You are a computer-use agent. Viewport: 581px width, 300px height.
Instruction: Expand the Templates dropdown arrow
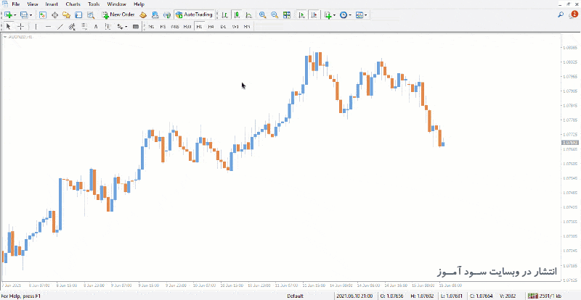pos(366,15)
